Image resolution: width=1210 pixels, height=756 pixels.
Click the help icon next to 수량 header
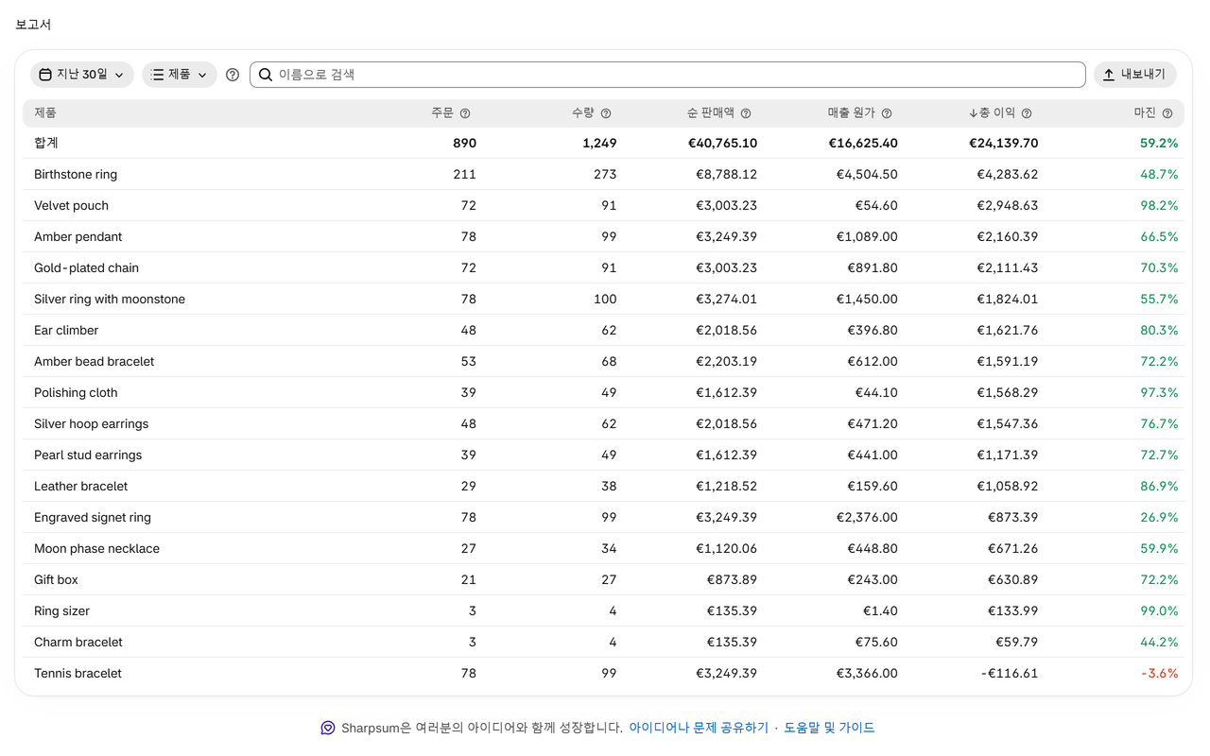tap(606, 113)
